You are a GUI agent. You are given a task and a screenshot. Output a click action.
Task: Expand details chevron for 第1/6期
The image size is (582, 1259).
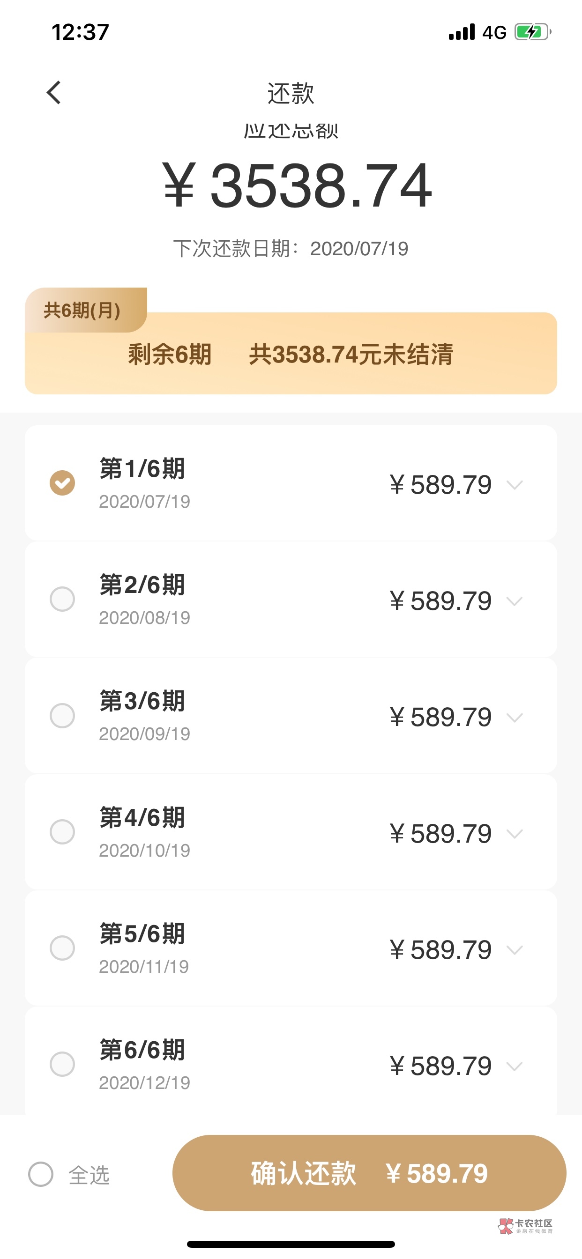tap(515, 485)
